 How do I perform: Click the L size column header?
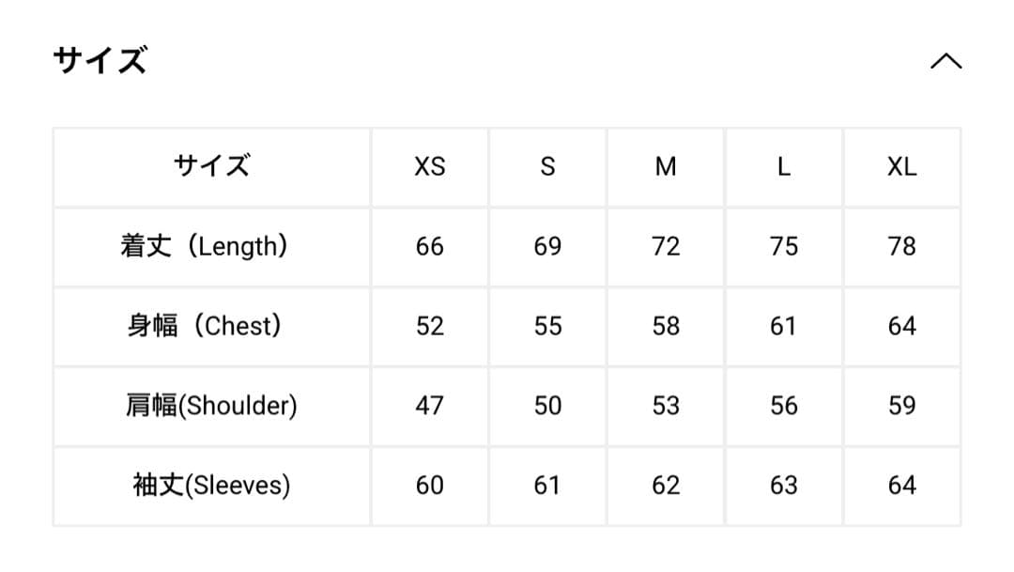784,167
